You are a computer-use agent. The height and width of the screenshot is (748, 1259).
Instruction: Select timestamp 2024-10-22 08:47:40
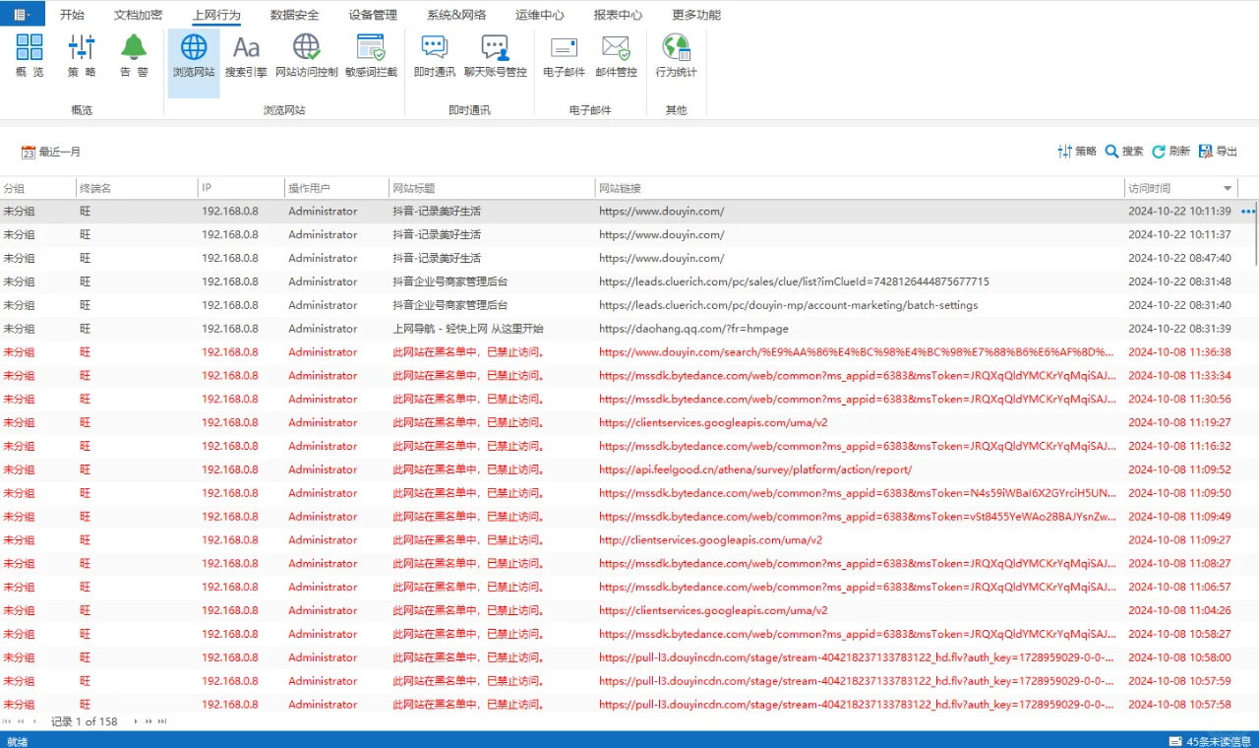coord(1179,258)
